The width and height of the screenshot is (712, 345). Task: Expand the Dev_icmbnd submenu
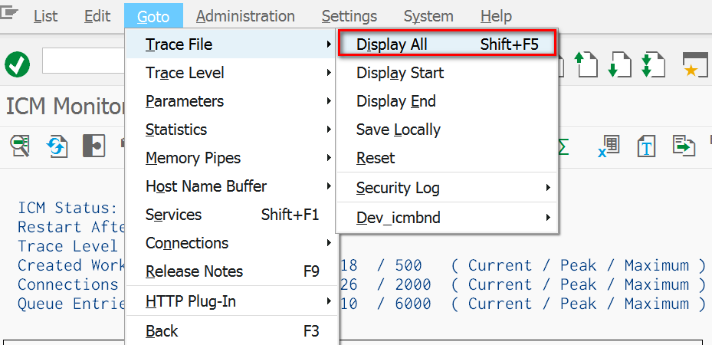pos(447,218)
